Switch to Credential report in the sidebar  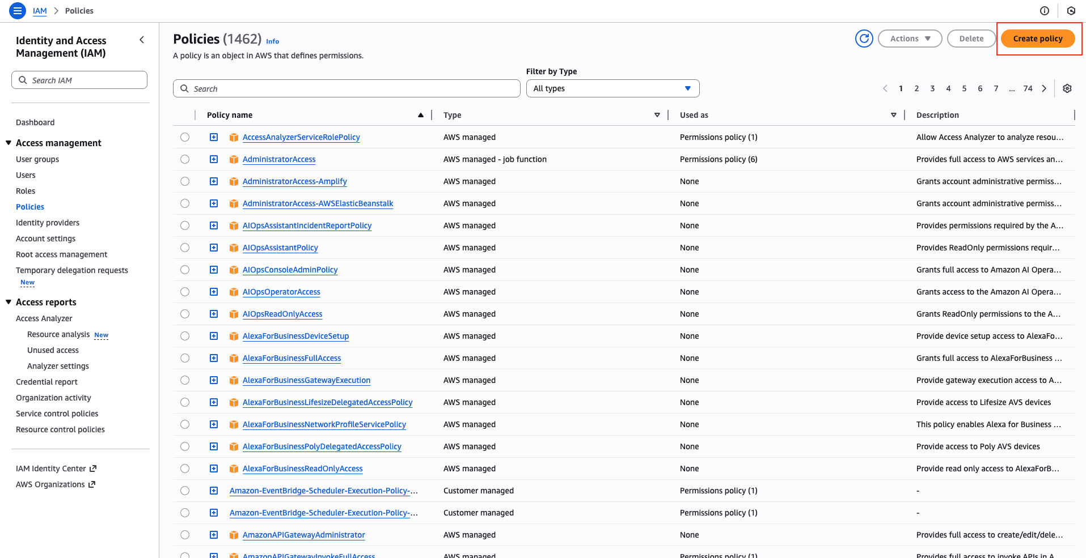pyautogui.click(x=47, y=382)
